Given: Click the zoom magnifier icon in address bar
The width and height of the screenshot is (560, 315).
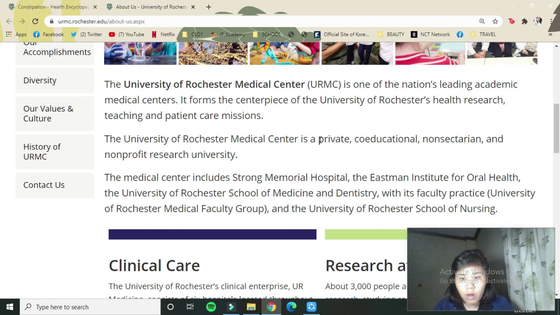Looking at the screenshot, I should [x=482, y=21].
